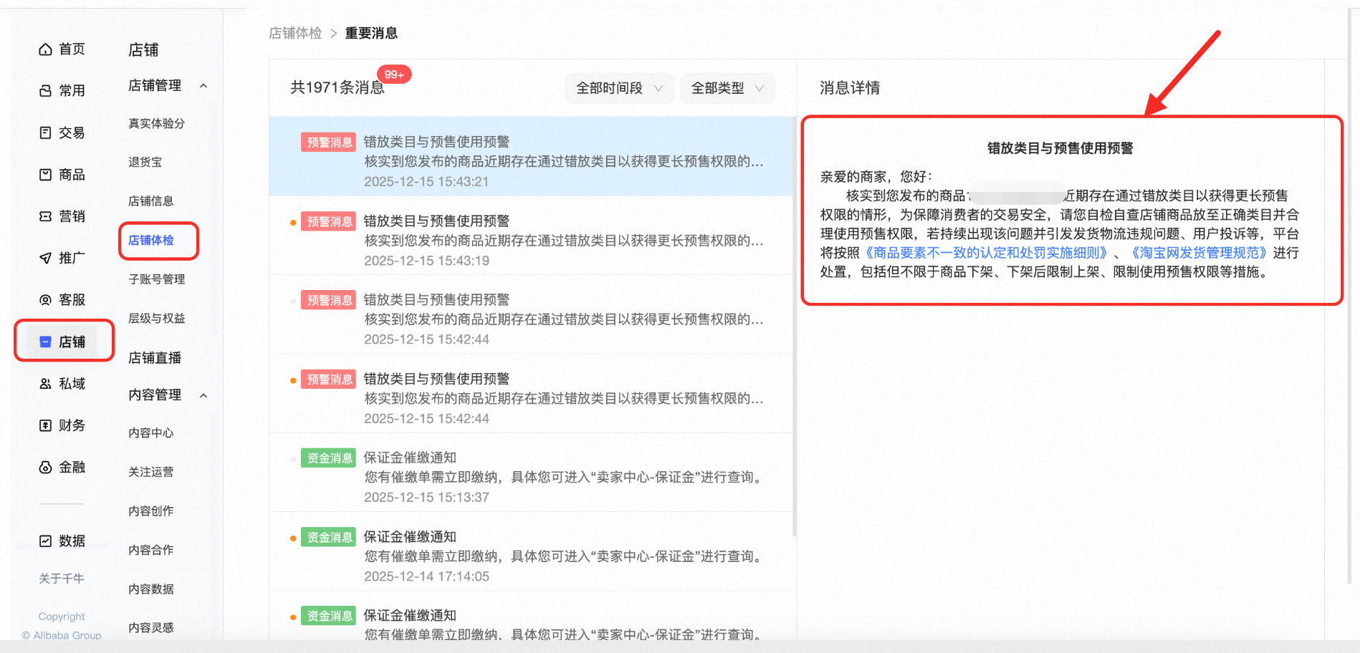Open the 全部类型 type filter dropdown
The image size is (1360, 653).
727,88
